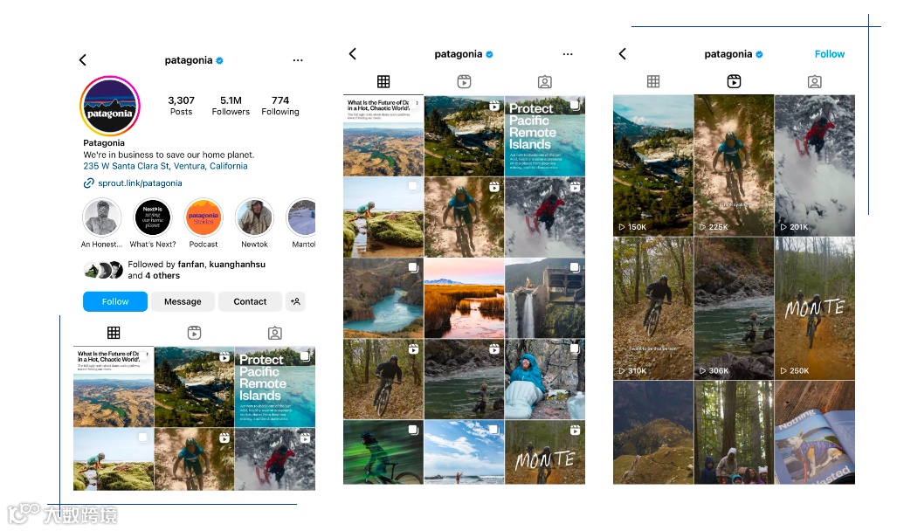Open green motion-blur cyclist post

pyautogui.click(x=383, y=452)
